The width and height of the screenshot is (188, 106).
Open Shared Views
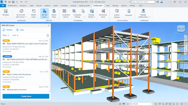point(54,13)
